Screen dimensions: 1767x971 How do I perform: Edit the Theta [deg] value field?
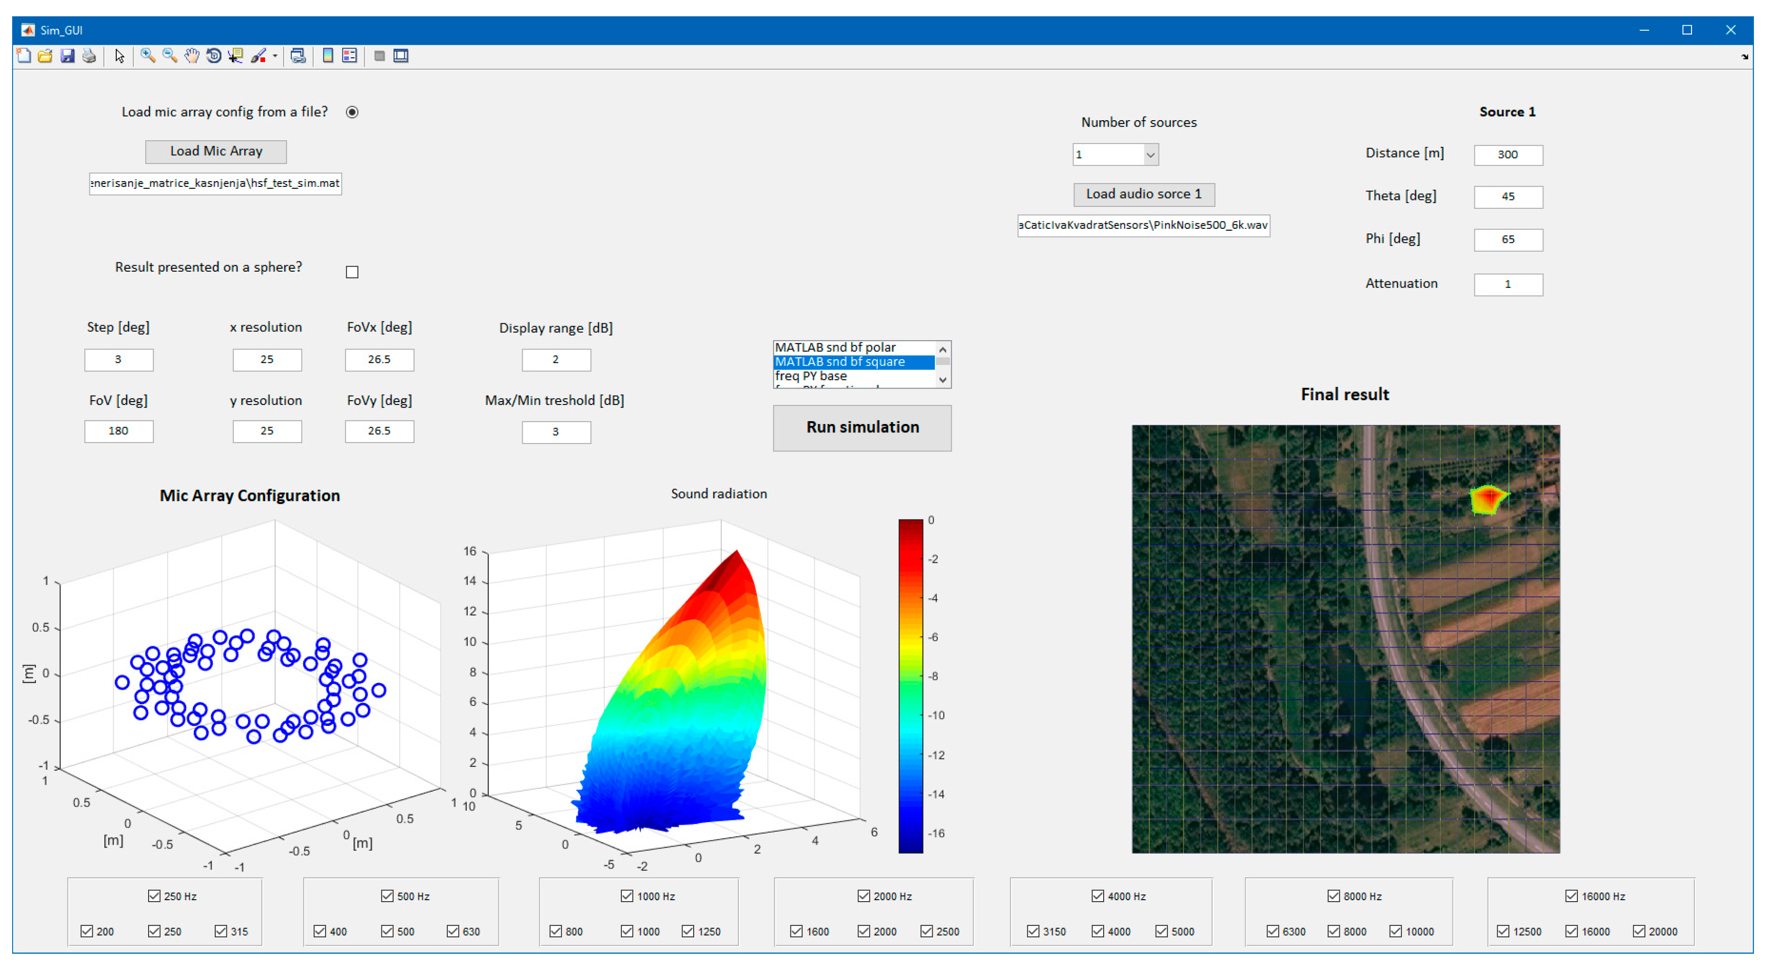tap(1508, 197)
